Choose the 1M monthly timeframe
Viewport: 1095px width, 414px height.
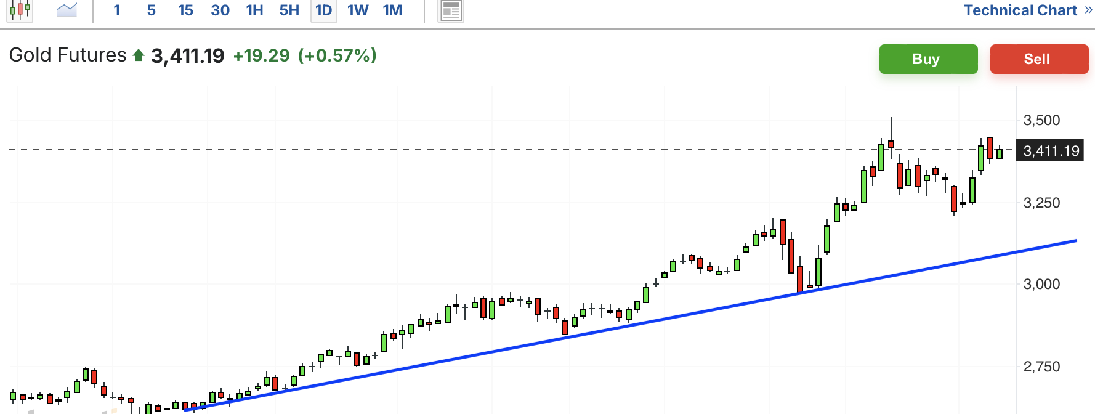pos(392,10)
